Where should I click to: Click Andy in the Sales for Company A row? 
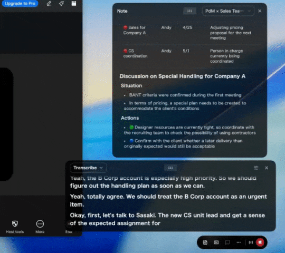coord(166,27)
